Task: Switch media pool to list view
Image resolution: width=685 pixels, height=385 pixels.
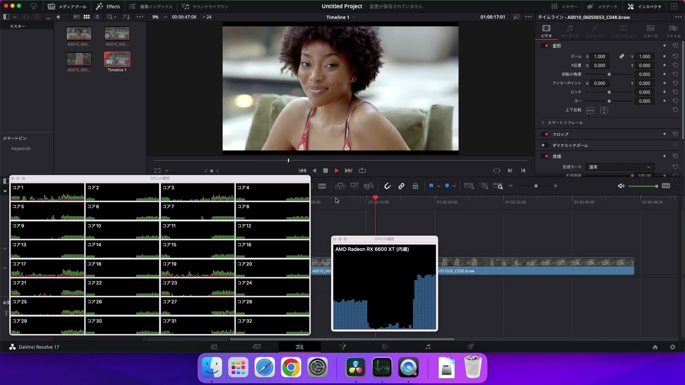Action: coord(97,17)
